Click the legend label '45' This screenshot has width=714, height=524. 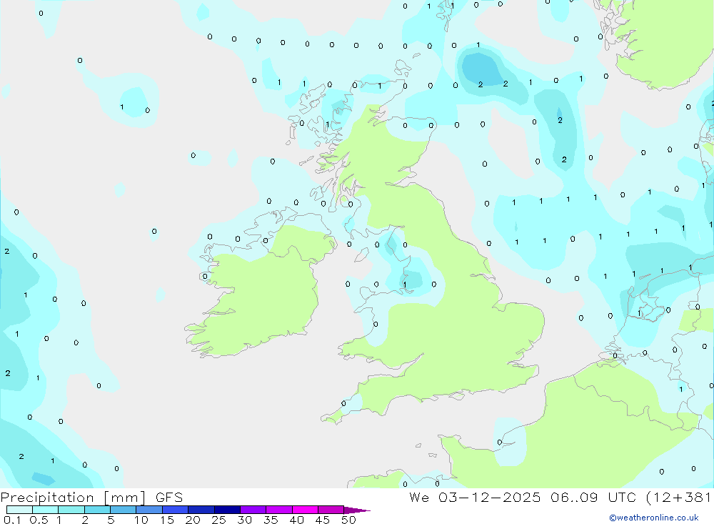[323, 520]
